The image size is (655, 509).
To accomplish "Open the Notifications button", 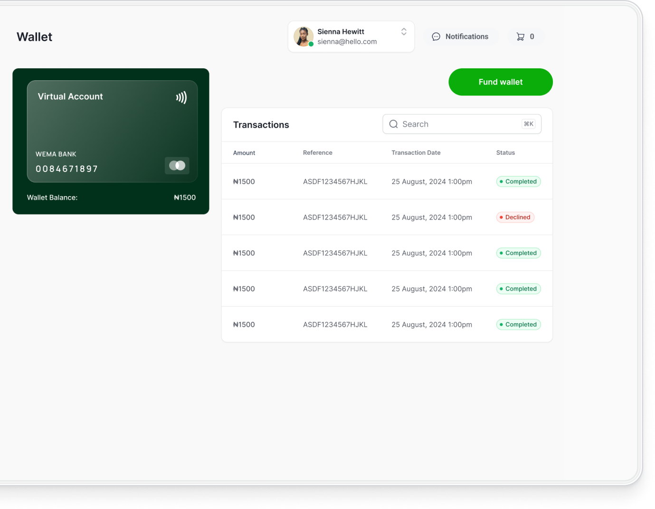I will pos(460,37).
